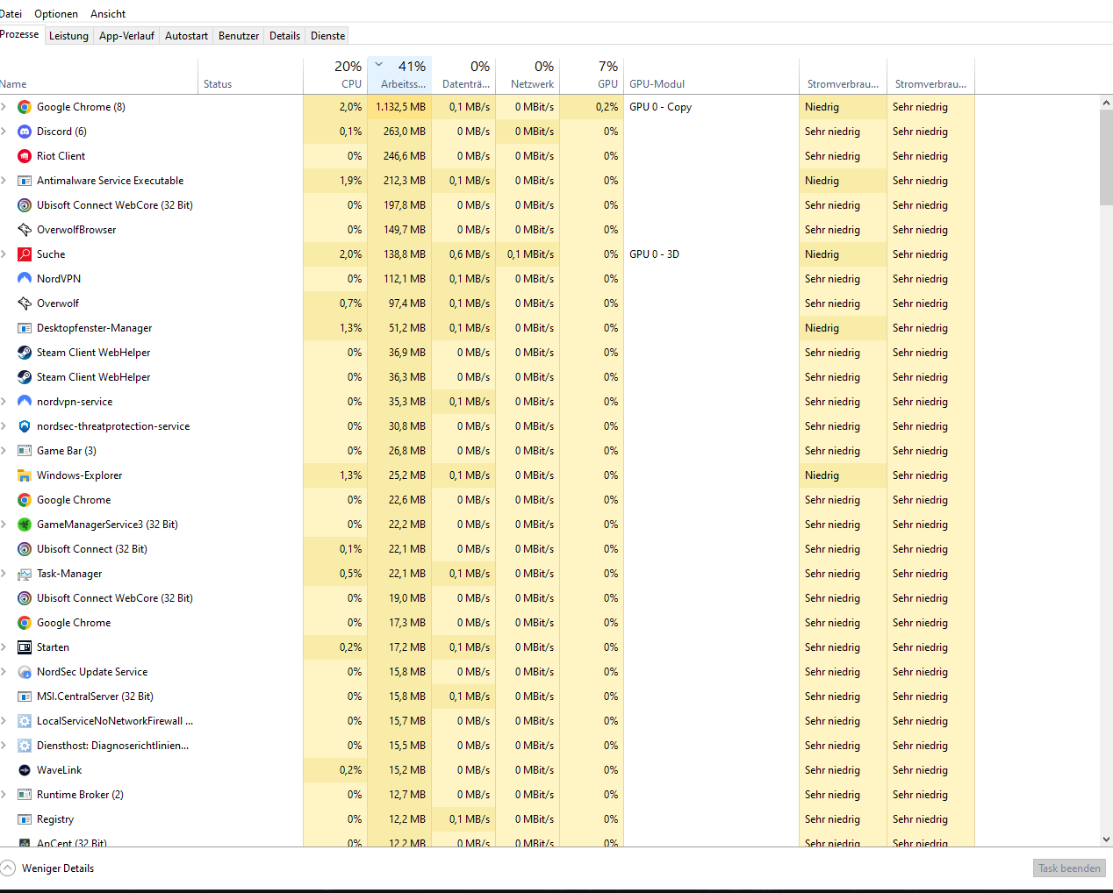
Task: Switch to the Leistung tab
Action: [x=68, y=36]
